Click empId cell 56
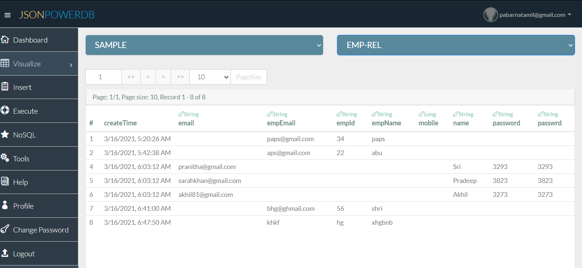 point(340,209)
